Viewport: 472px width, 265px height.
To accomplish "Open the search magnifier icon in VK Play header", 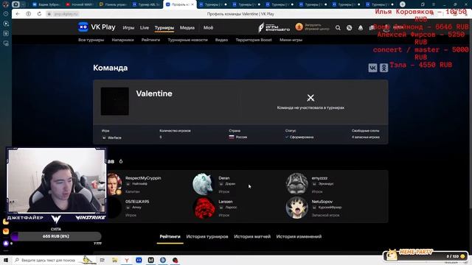I will pos(338,28).
